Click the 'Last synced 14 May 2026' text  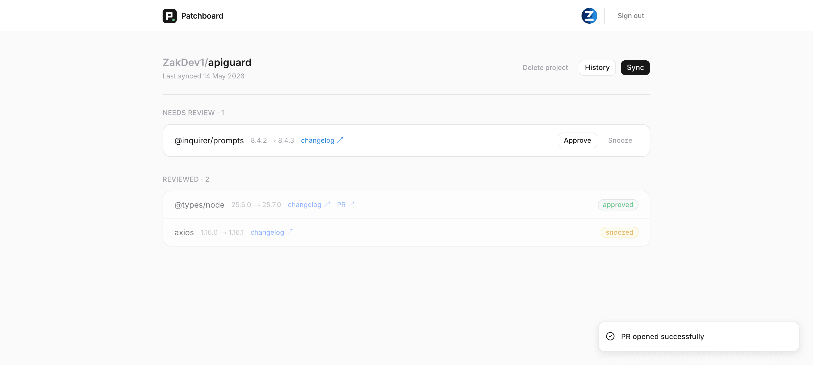pos(203,76)
